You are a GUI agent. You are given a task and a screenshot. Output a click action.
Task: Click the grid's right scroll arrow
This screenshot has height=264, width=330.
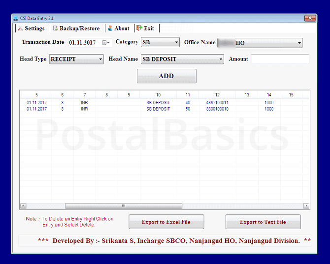click(x=306, y=206)
